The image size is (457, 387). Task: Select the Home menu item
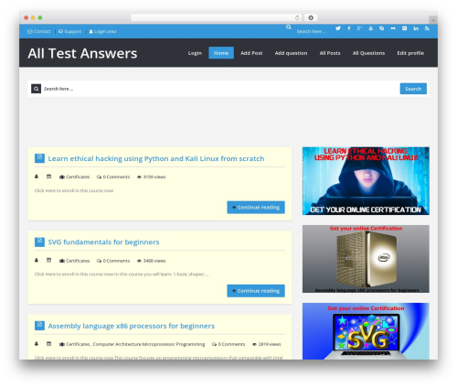tap(221, 53)
